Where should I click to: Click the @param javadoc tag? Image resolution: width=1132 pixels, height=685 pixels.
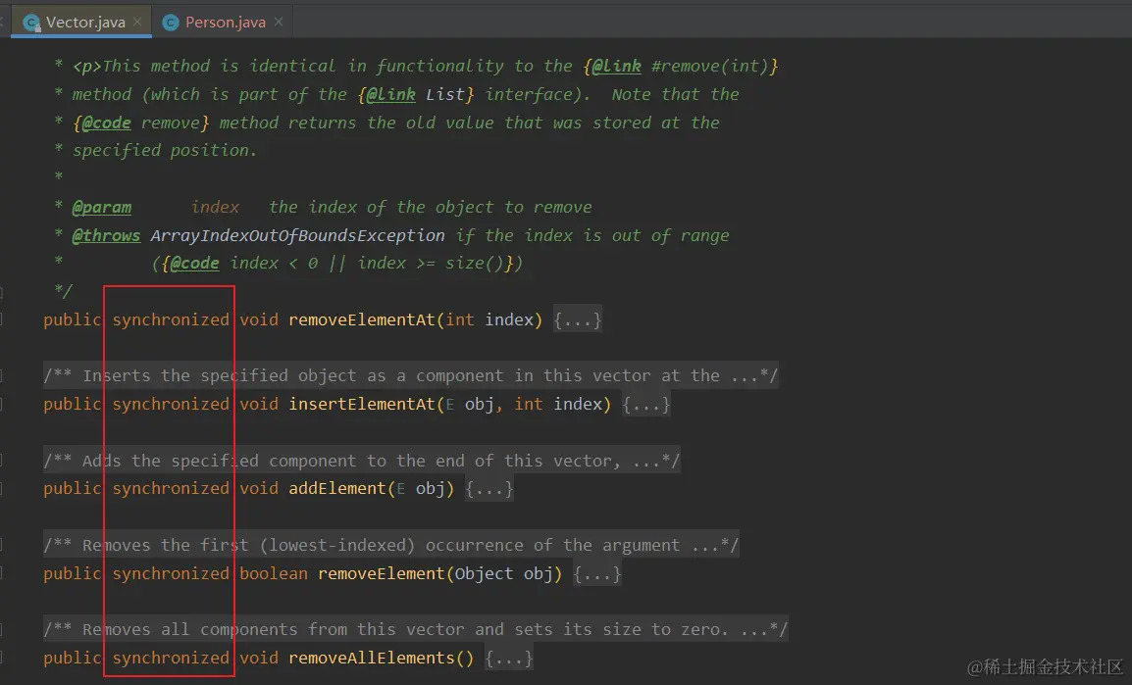point(102,208)
